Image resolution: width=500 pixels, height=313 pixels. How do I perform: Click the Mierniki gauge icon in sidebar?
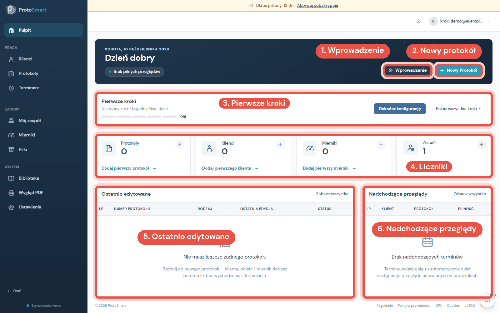11,135
